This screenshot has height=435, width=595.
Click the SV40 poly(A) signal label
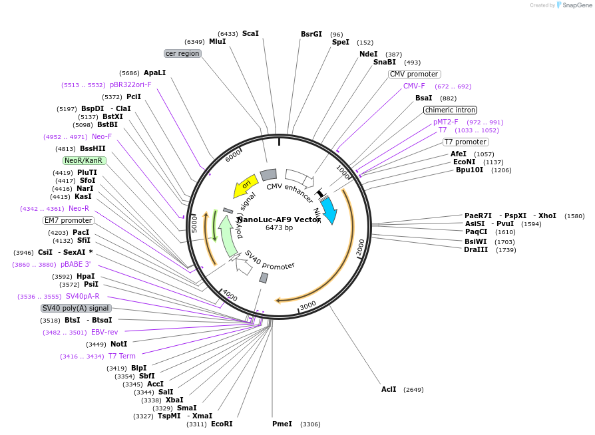point(76,308)
